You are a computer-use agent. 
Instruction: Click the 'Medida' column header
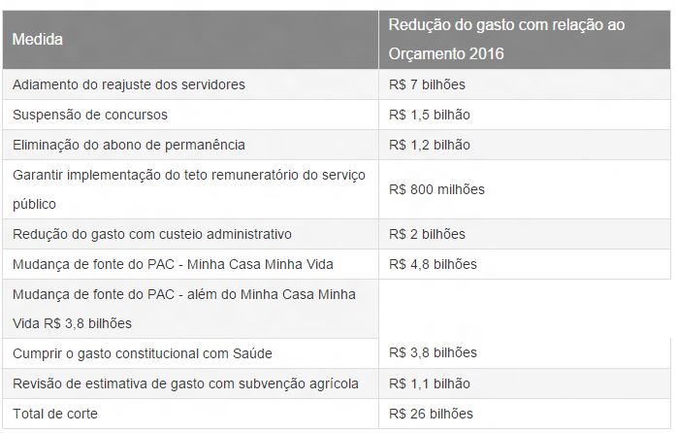click(38, 40)
